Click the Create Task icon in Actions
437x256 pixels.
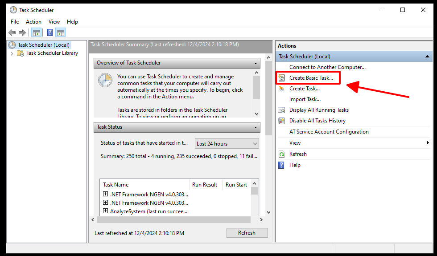281,89
